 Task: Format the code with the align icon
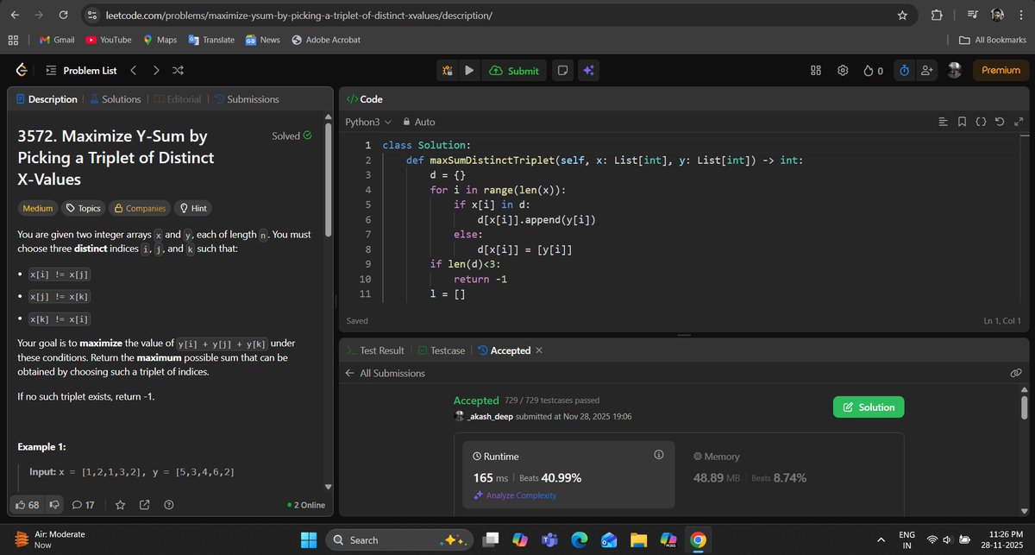[x=943, y=123]
